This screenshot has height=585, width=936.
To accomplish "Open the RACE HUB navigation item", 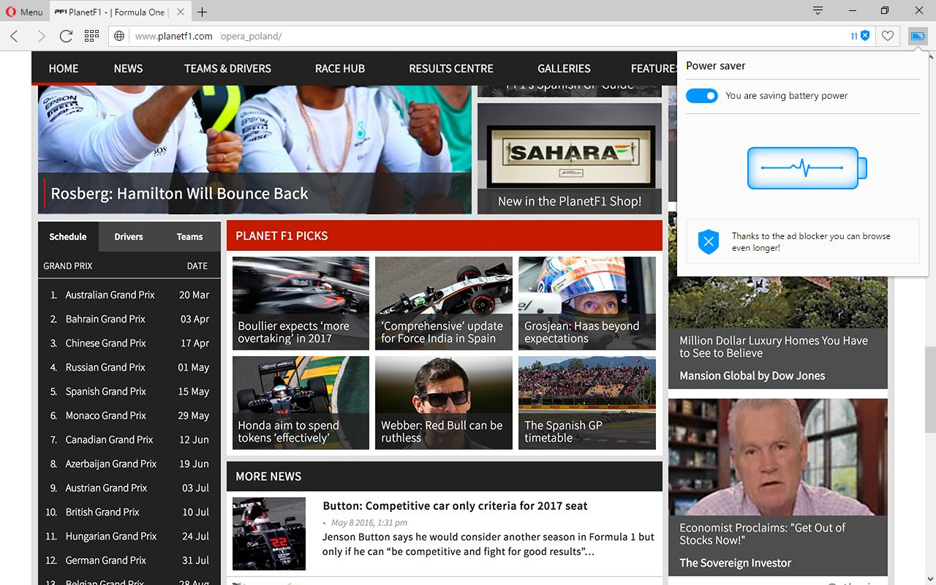I will [340, 69].
